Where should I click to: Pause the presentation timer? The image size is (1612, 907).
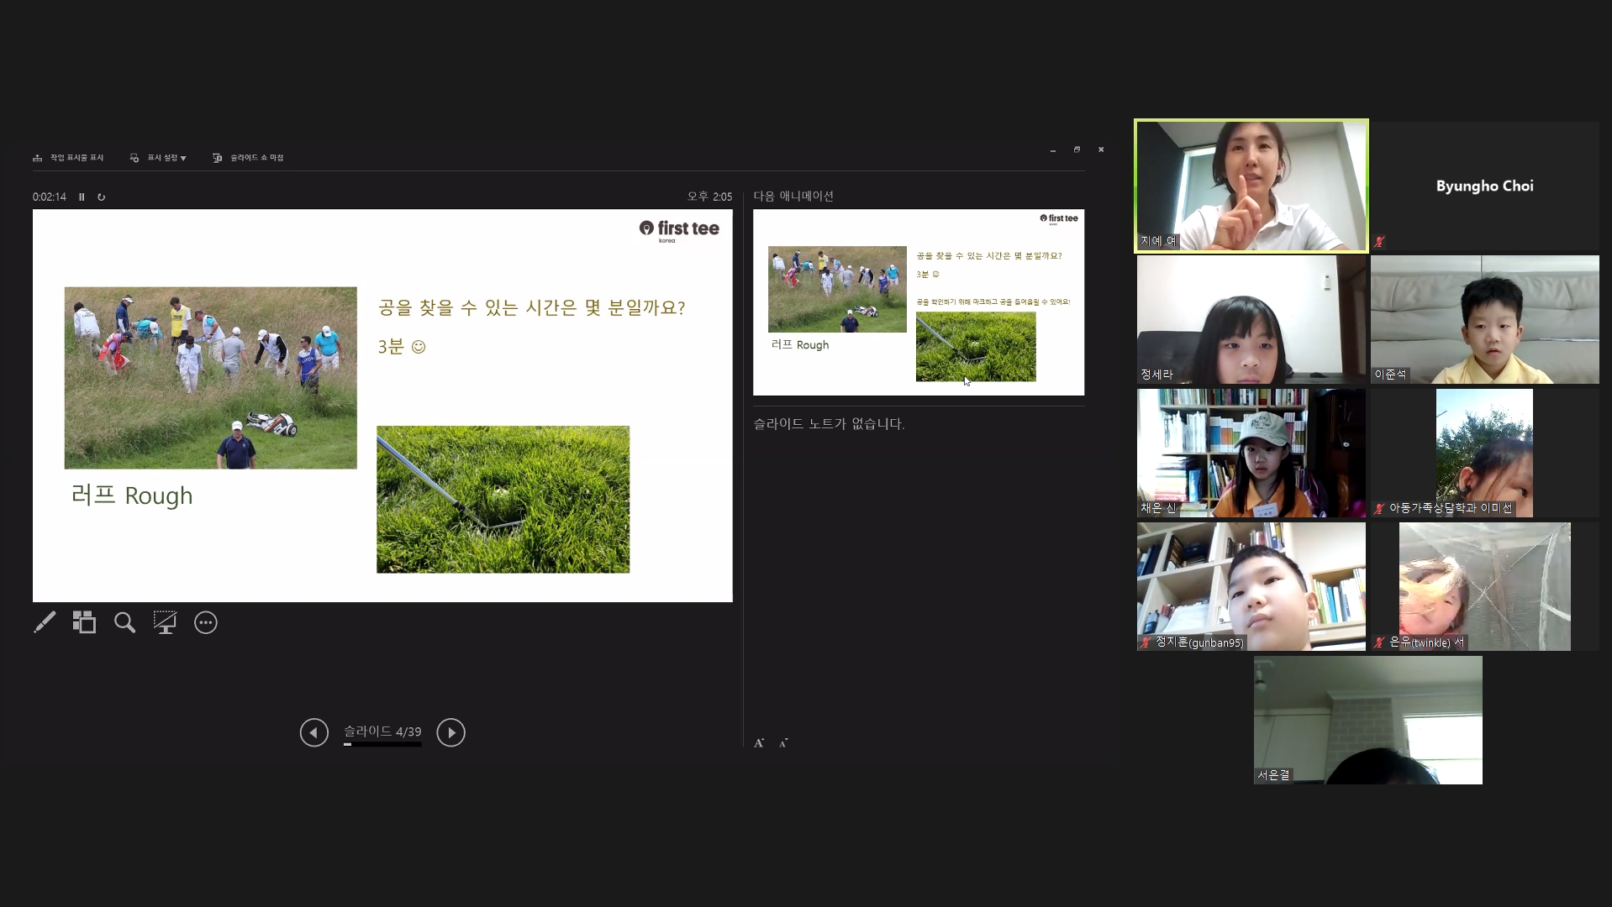[x=82, y=197]
